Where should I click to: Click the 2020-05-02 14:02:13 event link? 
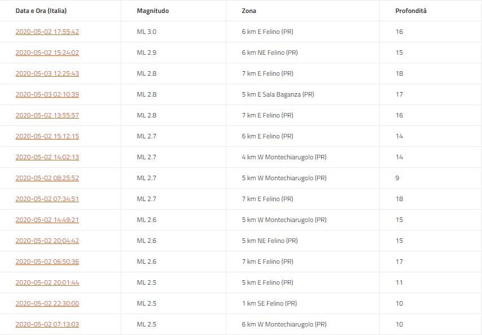47,157
